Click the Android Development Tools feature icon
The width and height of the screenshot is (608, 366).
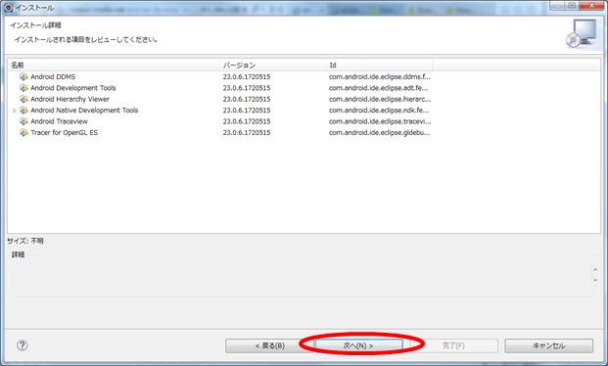coord(23,88)
